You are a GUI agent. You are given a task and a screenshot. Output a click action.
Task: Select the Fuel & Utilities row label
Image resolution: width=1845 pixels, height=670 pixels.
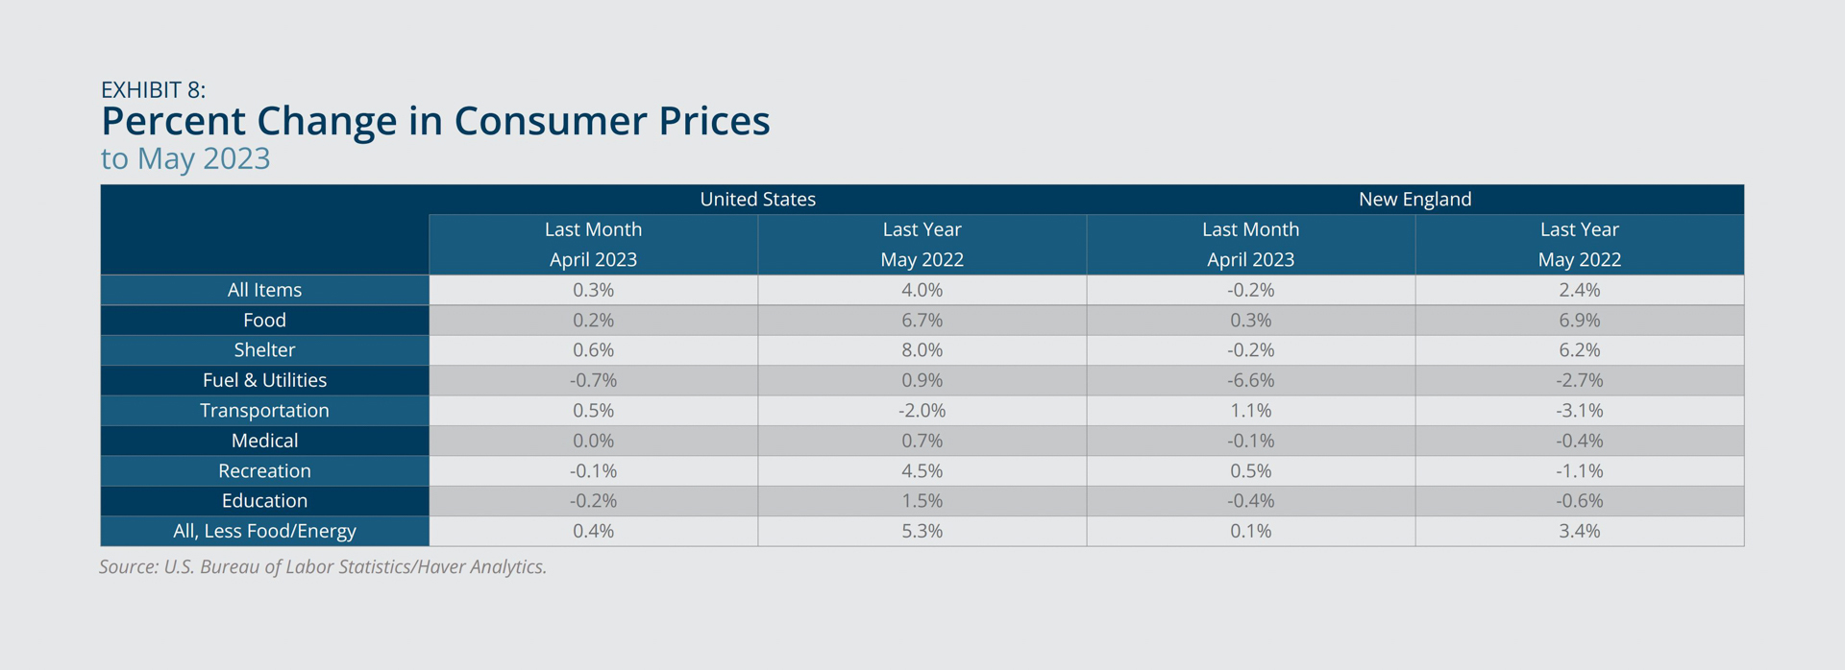[264, 380]
